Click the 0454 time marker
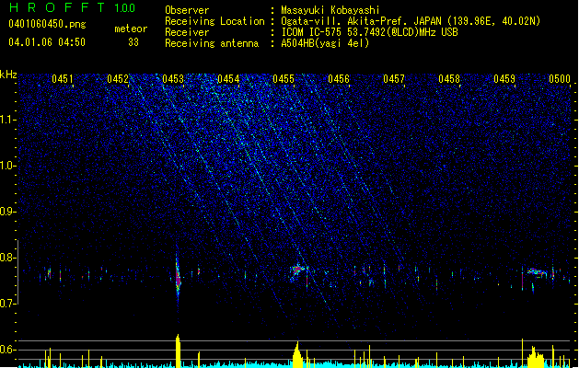 click(228, 78)
